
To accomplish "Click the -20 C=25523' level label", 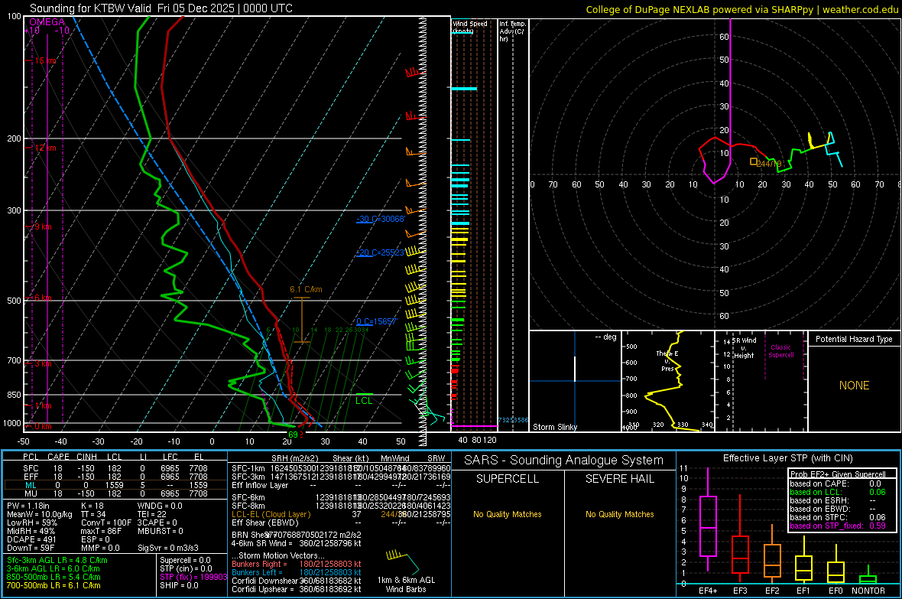I will [x=380, y=252].
